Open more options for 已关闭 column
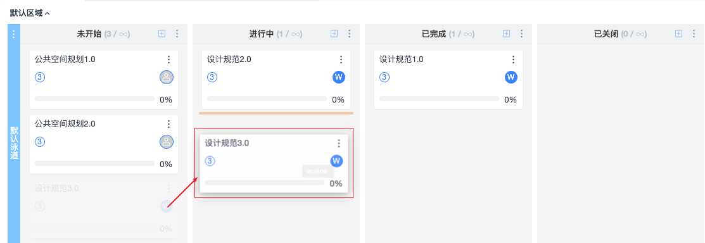 [694, 34]
